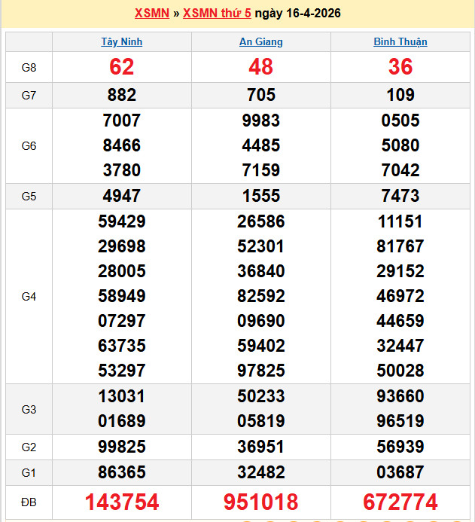Select G2 result 36951 for An Giang

pyautogui.click(x=261, y=447)
